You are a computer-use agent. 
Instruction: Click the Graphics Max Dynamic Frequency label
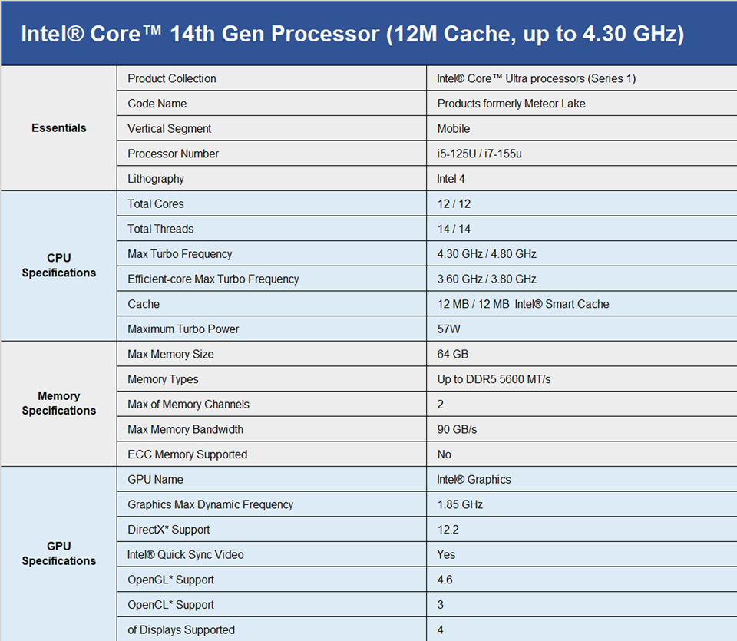click(x=210, y=504)
